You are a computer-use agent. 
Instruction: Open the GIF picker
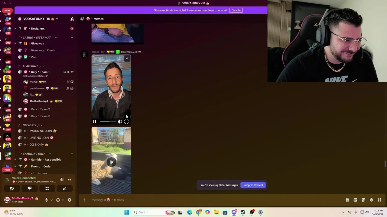tap(355, 200)
